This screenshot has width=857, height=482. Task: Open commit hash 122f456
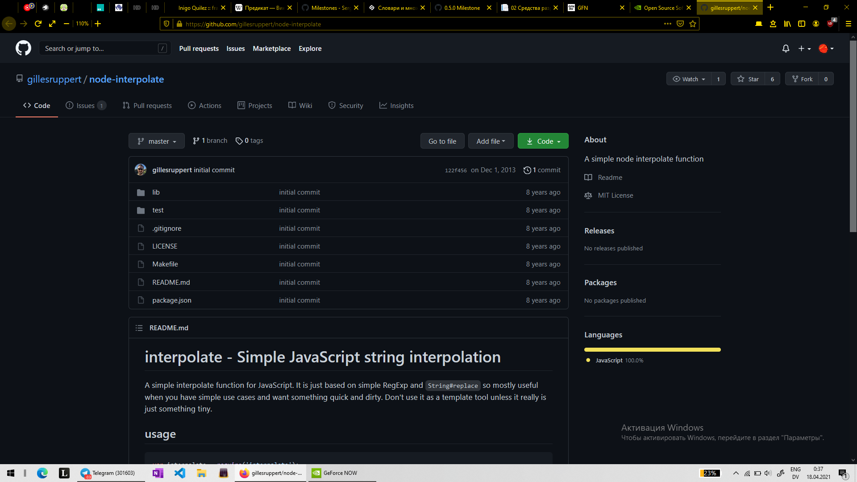coord(456,170)
